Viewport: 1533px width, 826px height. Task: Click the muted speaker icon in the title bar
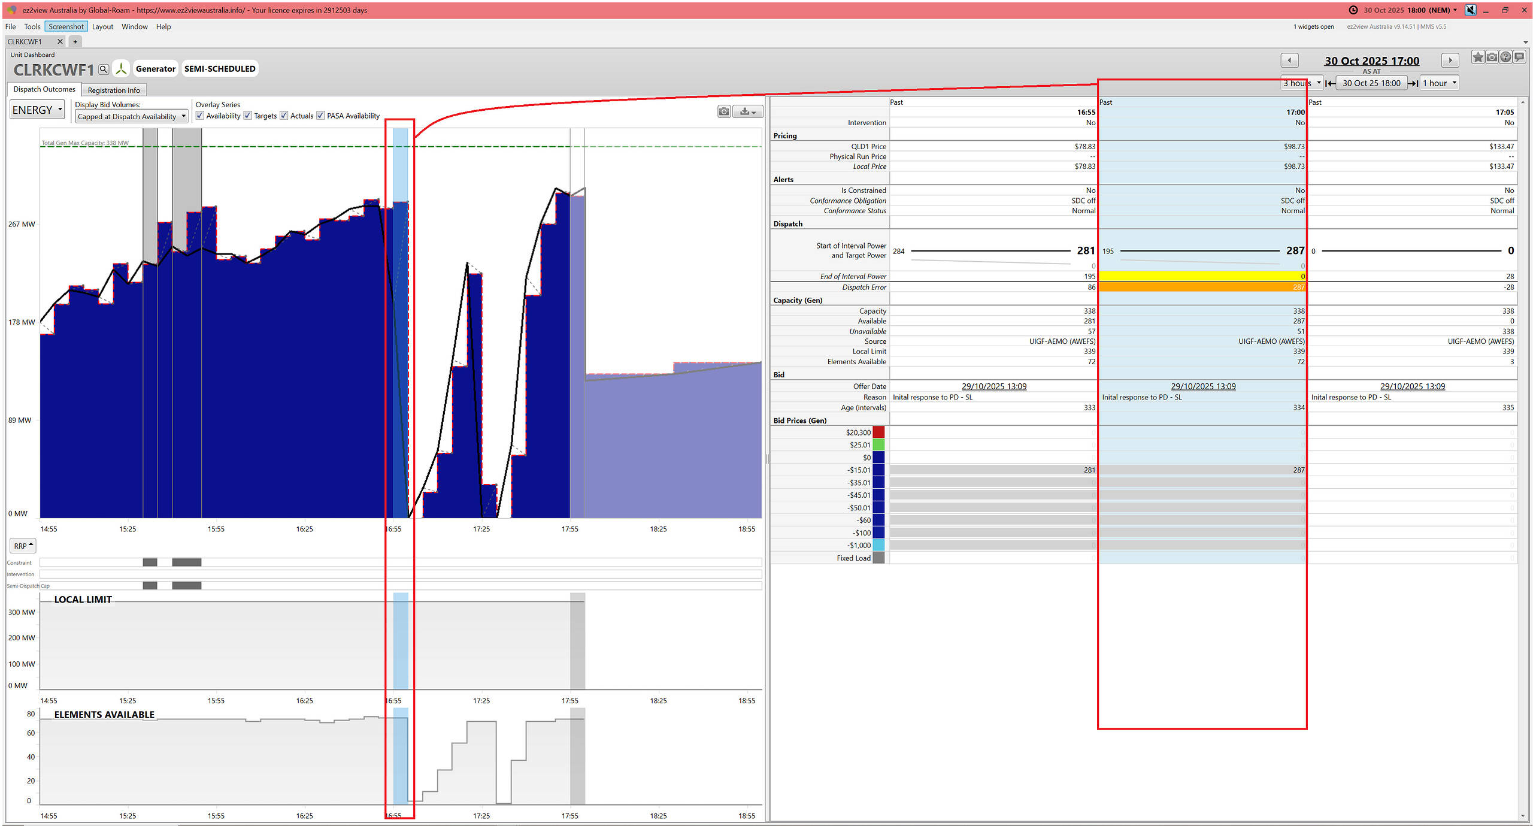1470,10
